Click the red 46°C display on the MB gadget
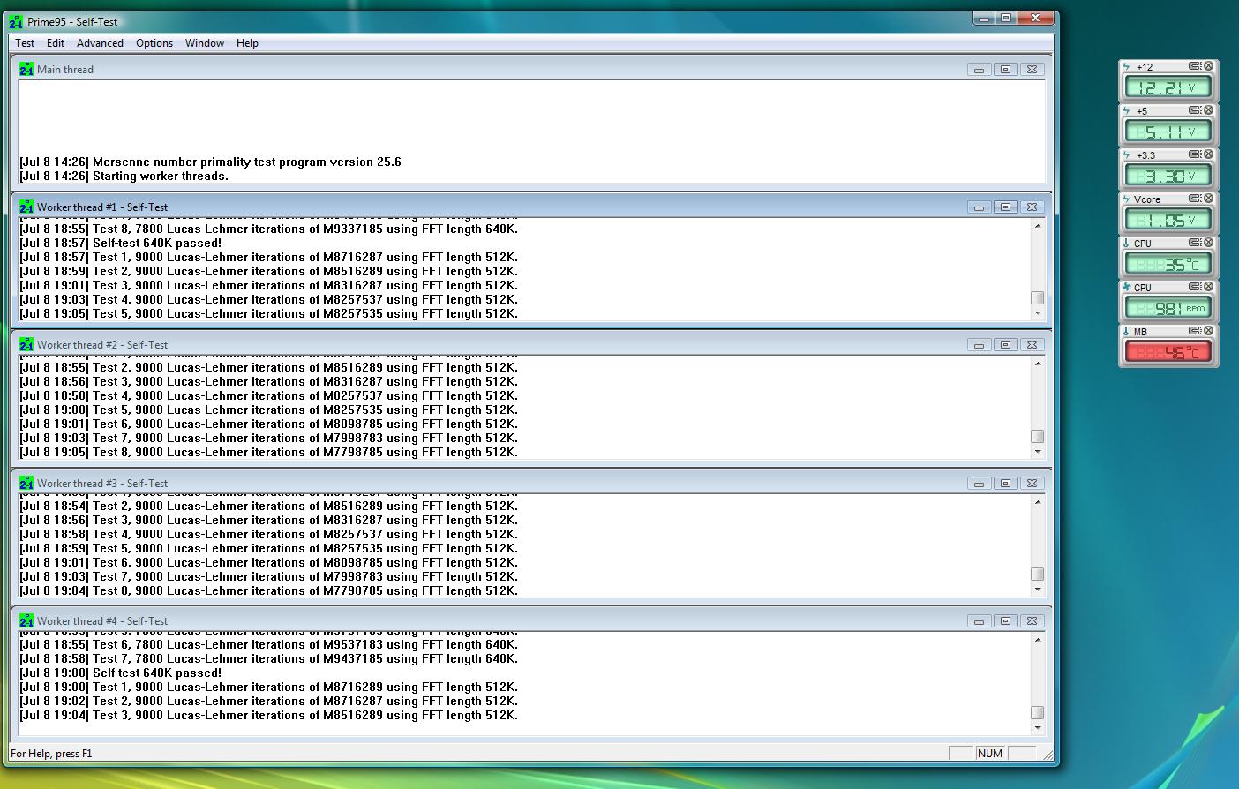 (1168, 352)
